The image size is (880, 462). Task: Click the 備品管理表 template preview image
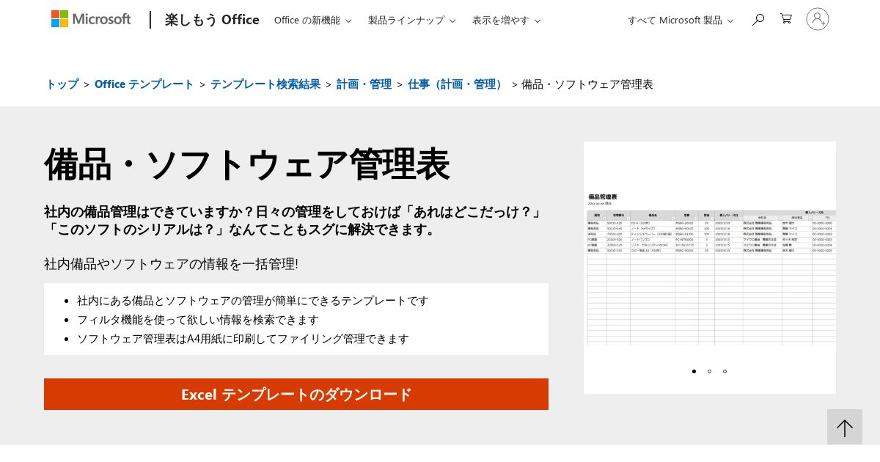click(x=710, y=268)
